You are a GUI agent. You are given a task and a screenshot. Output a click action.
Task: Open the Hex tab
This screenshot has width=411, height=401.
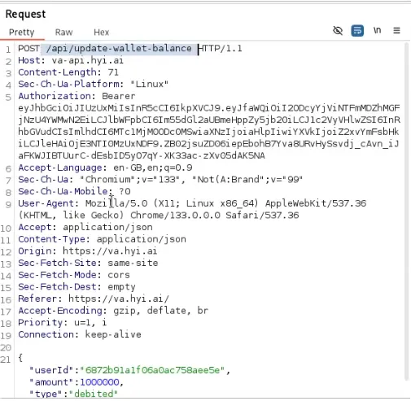coord(101,33)
